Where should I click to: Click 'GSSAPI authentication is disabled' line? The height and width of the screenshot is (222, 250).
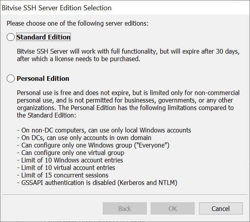point(97,183)
